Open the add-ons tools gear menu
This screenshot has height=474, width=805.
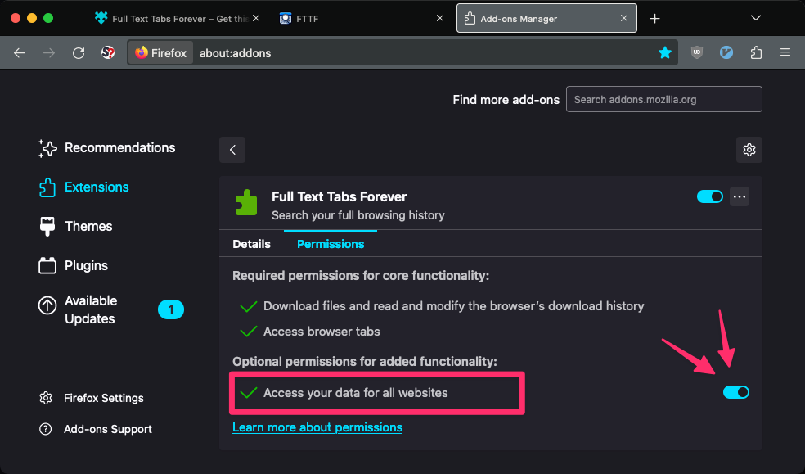click(749, 150)
